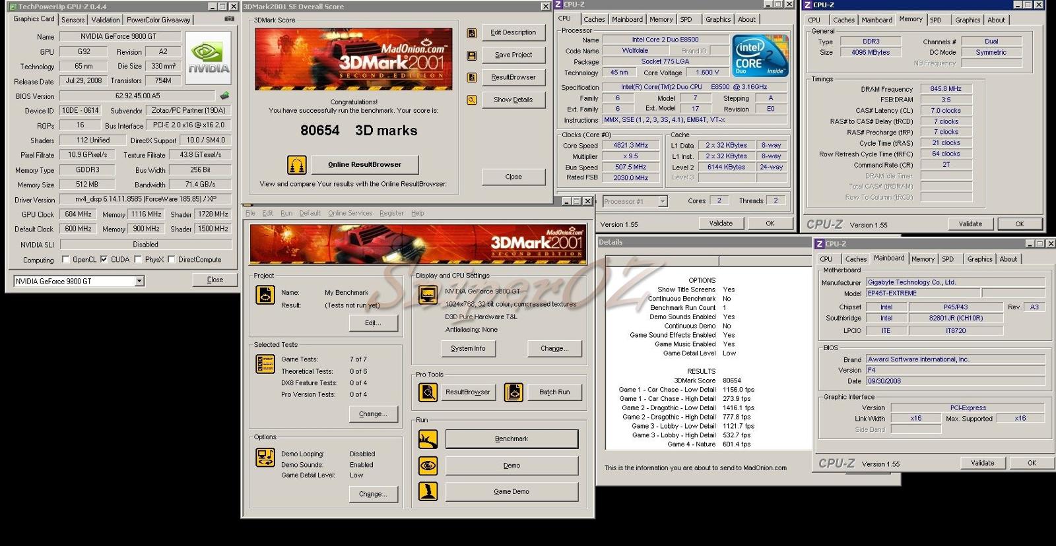This screenshot has width=1056, height=546.
Task: Click the Edit Description icon in score window
Action: [x=472, y=33]
